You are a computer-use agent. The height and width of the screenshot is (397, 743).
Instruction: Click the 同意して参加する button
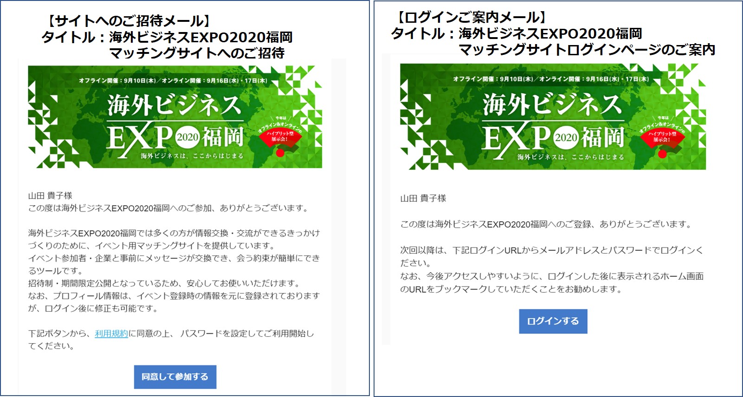(175, 377)
